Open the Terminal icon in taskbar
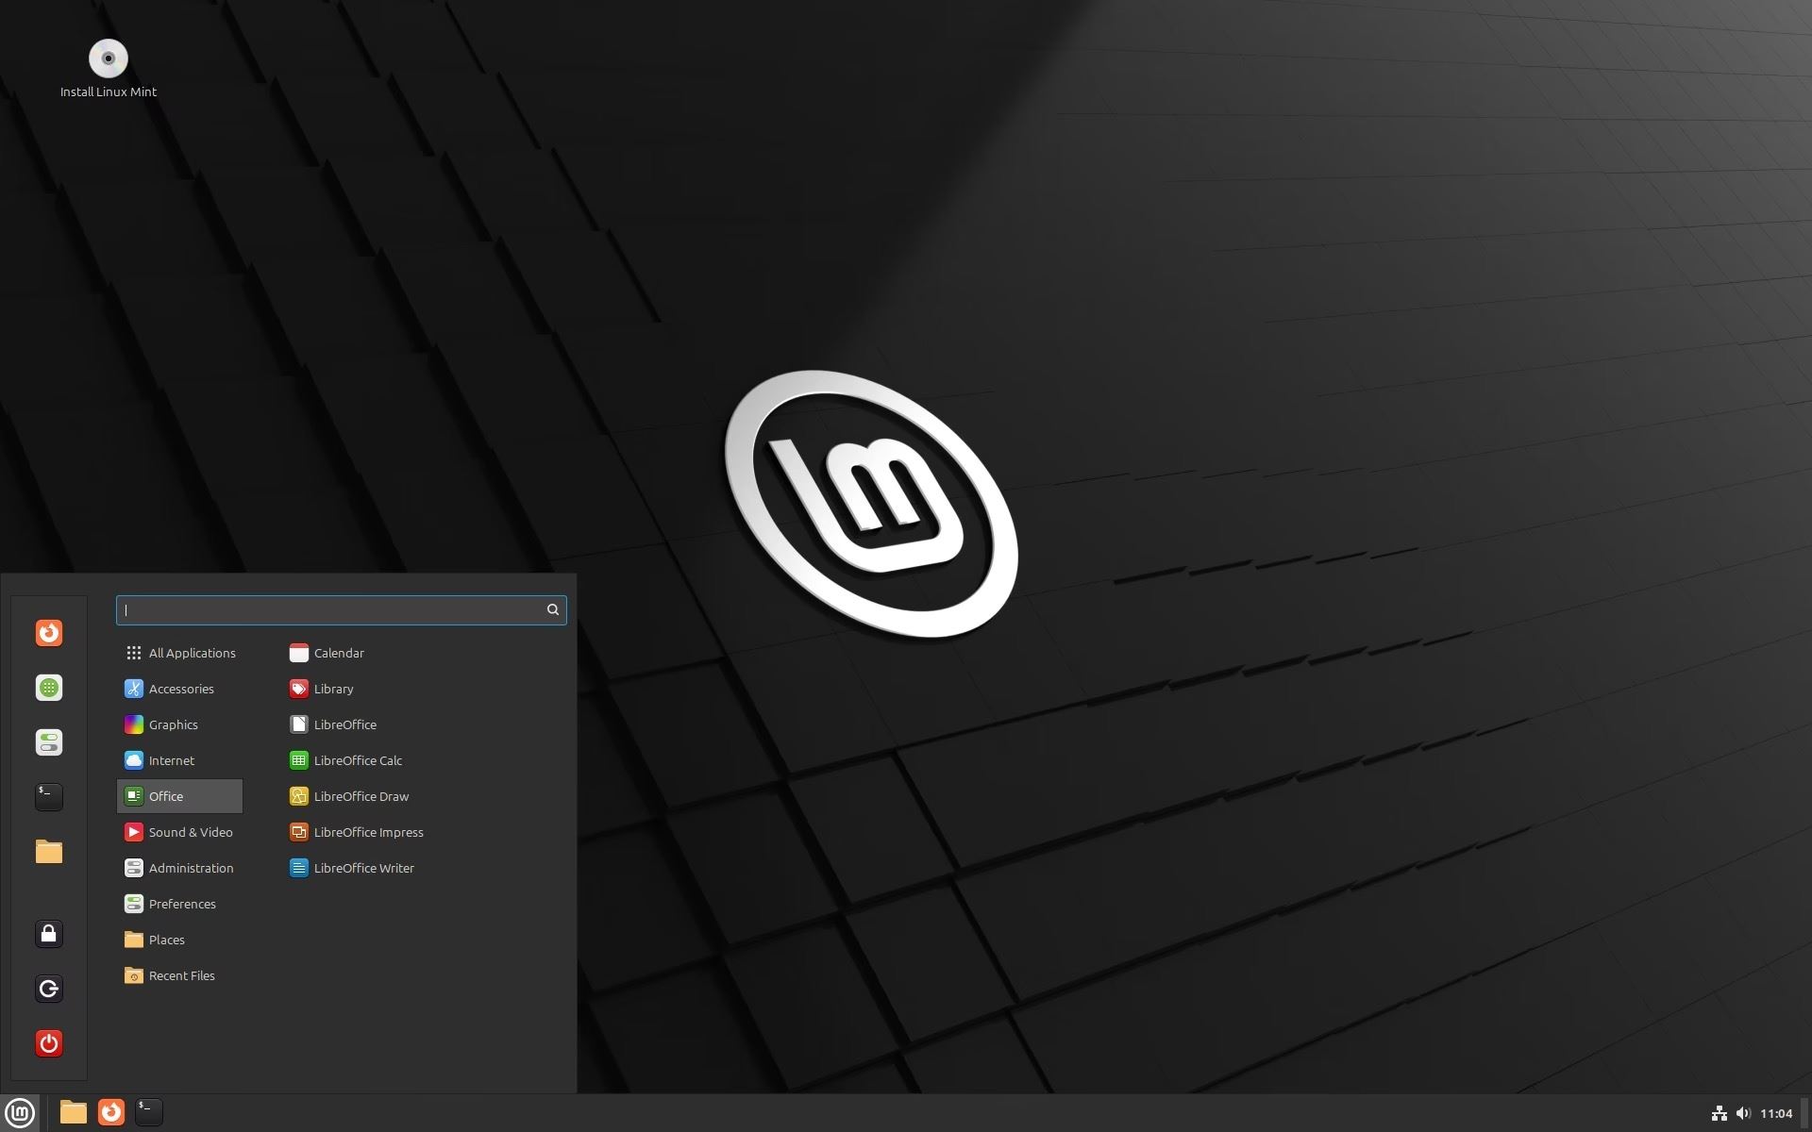The height and width of the screenshot is (1132, 1812). click(149, 1111)
